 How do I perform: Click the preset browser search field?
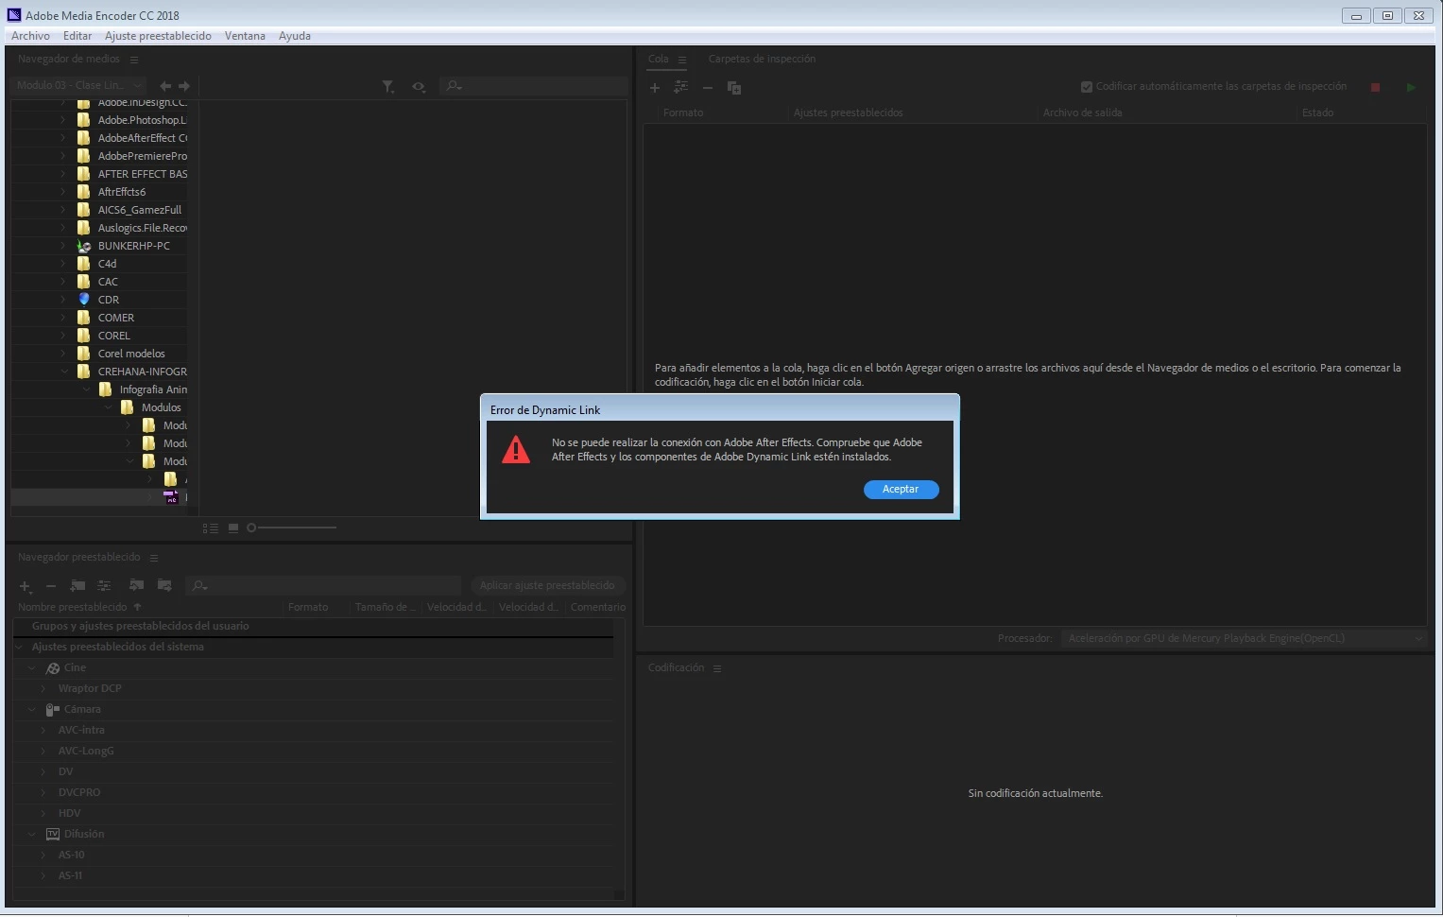point(323,586)
